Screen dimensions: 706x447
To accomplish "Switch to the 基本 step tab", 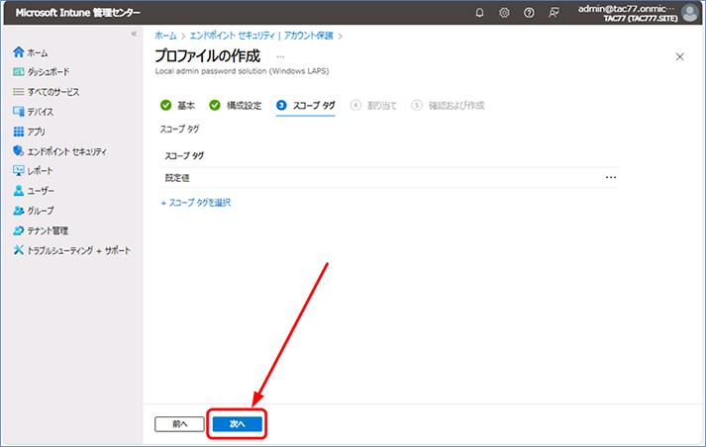I will click(177, 105).
